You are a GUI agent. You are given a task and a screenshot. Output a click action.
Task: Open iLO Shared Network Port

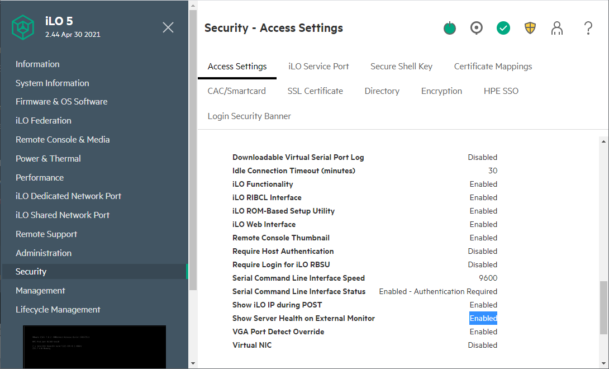click(62, 215)
